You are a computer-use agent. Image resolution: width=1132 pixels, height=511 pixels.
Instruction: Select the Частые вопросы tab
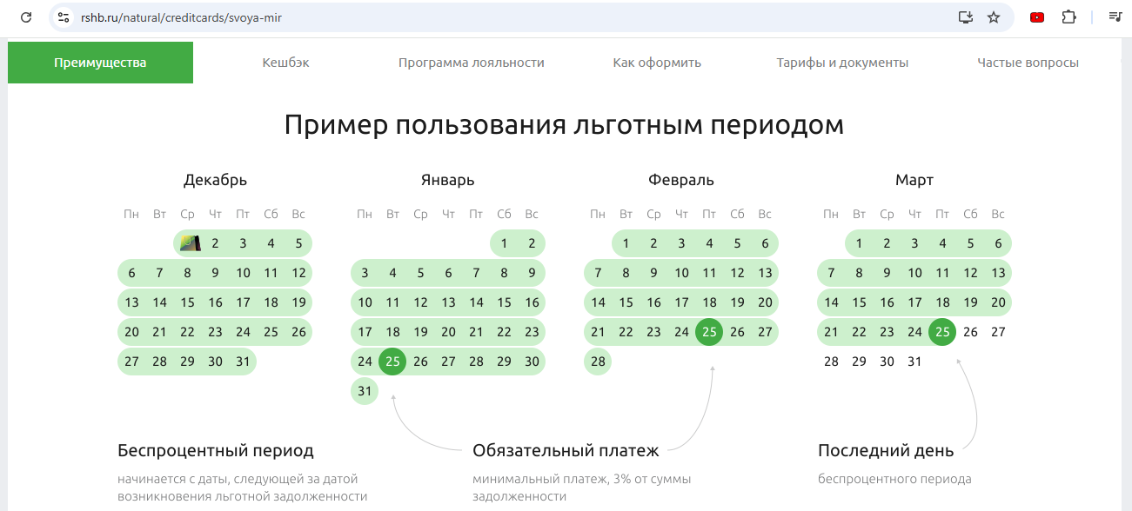click(1028, 63)
